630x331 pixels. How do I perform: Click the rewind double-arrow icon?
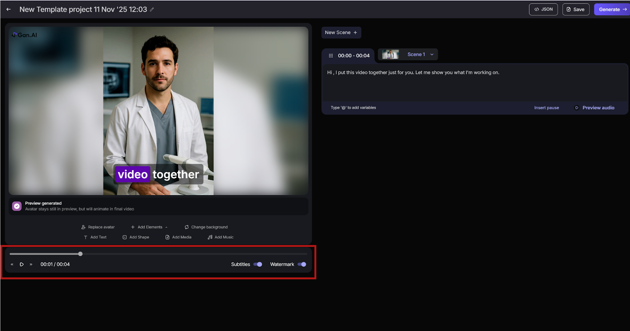(x=12, y=264)
